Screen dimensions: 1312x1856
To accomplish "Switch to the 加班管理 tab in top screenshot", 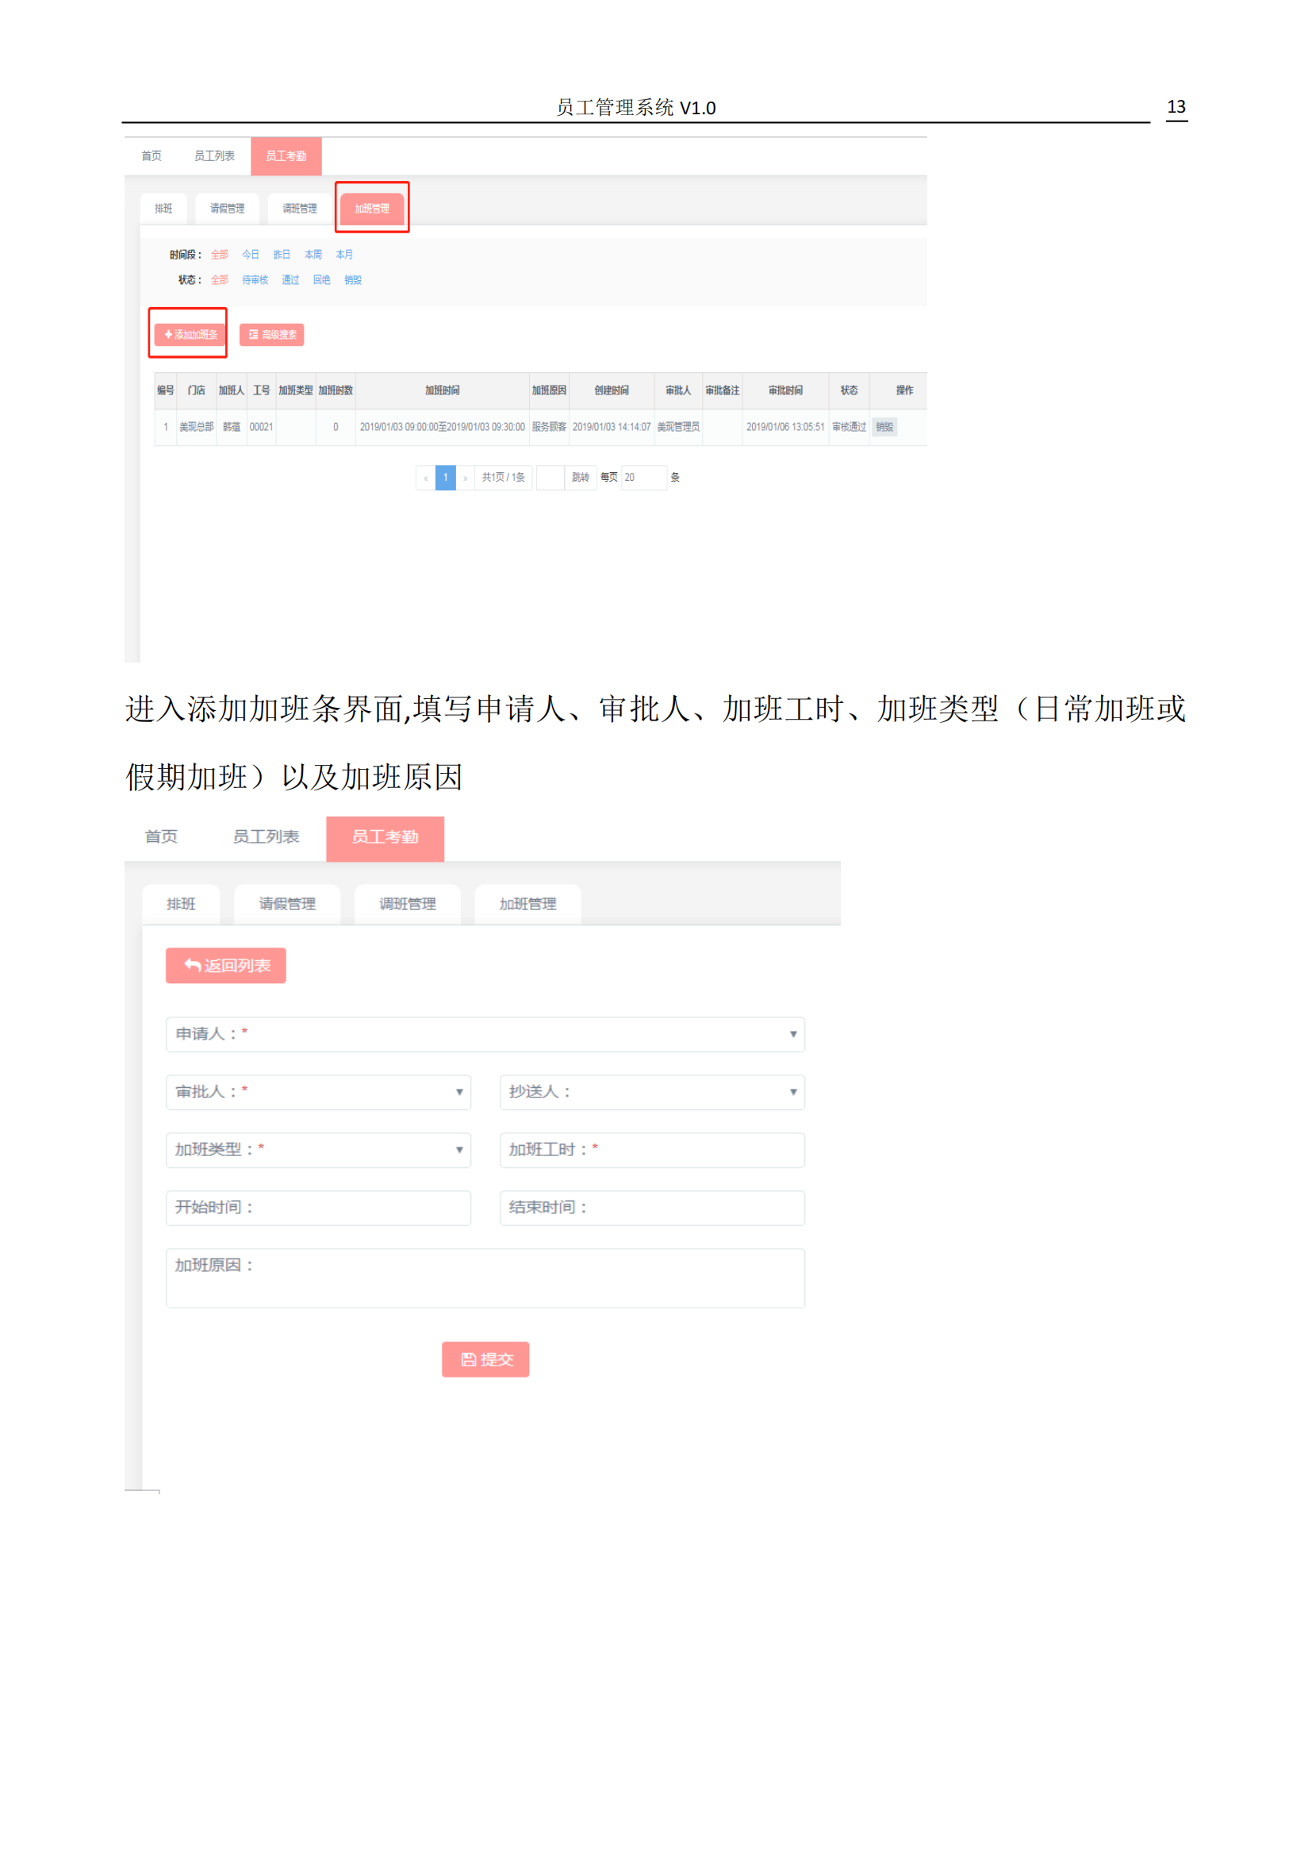I will point(371,209).
